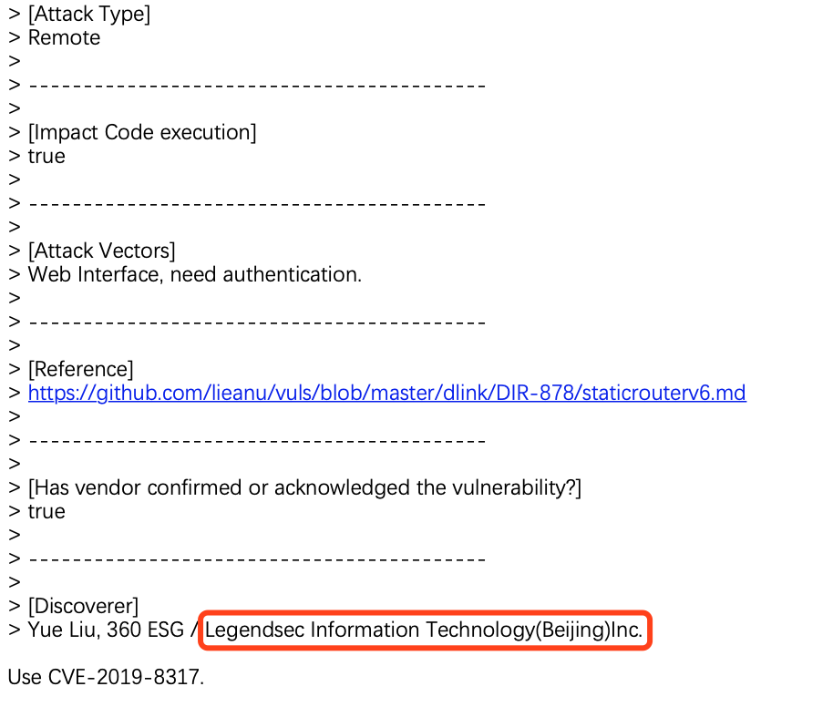Click the highlighted Legendsec Information Technology text
833x707 pixels.
click(424, 630)
